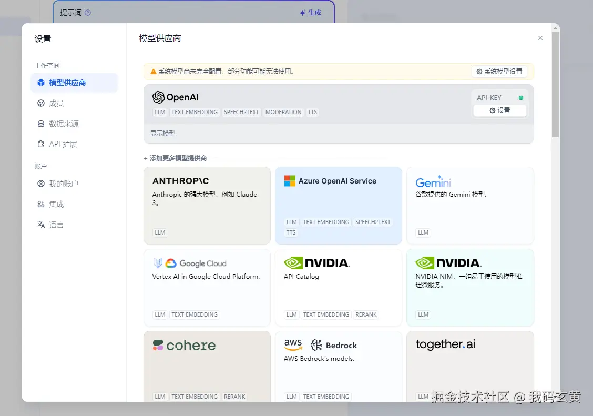Click the LLM tag on Gemini card
The height and width of the screenshot is (416, 593).
(423, 232)
